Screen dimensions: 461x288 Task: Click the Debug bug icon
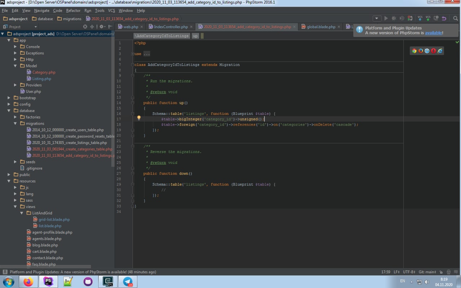(394, 18)
